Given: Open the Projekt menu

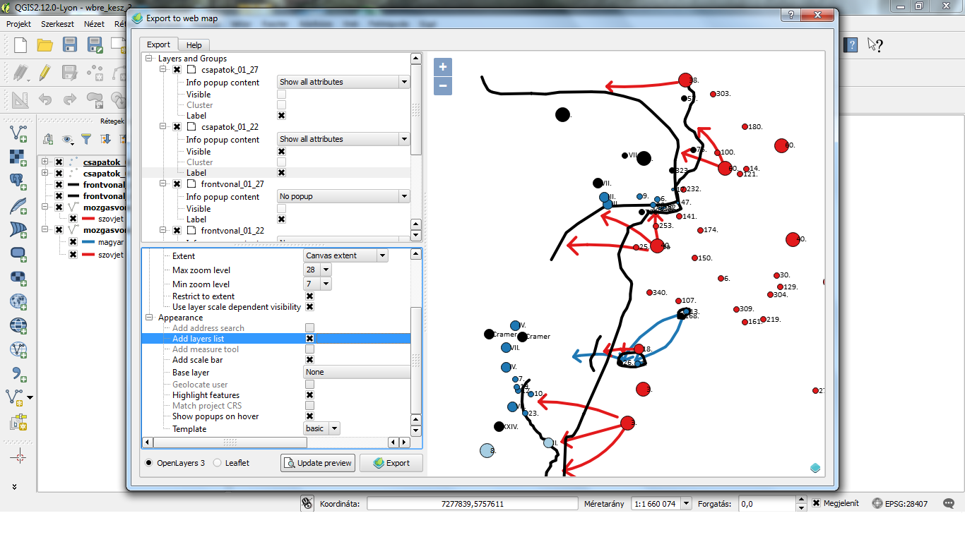Looking at the screenshot, I should (x=18, y=23).
